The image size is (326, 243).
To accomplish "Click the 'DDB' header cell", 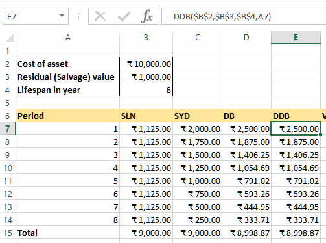I will [x=296, y=116].
